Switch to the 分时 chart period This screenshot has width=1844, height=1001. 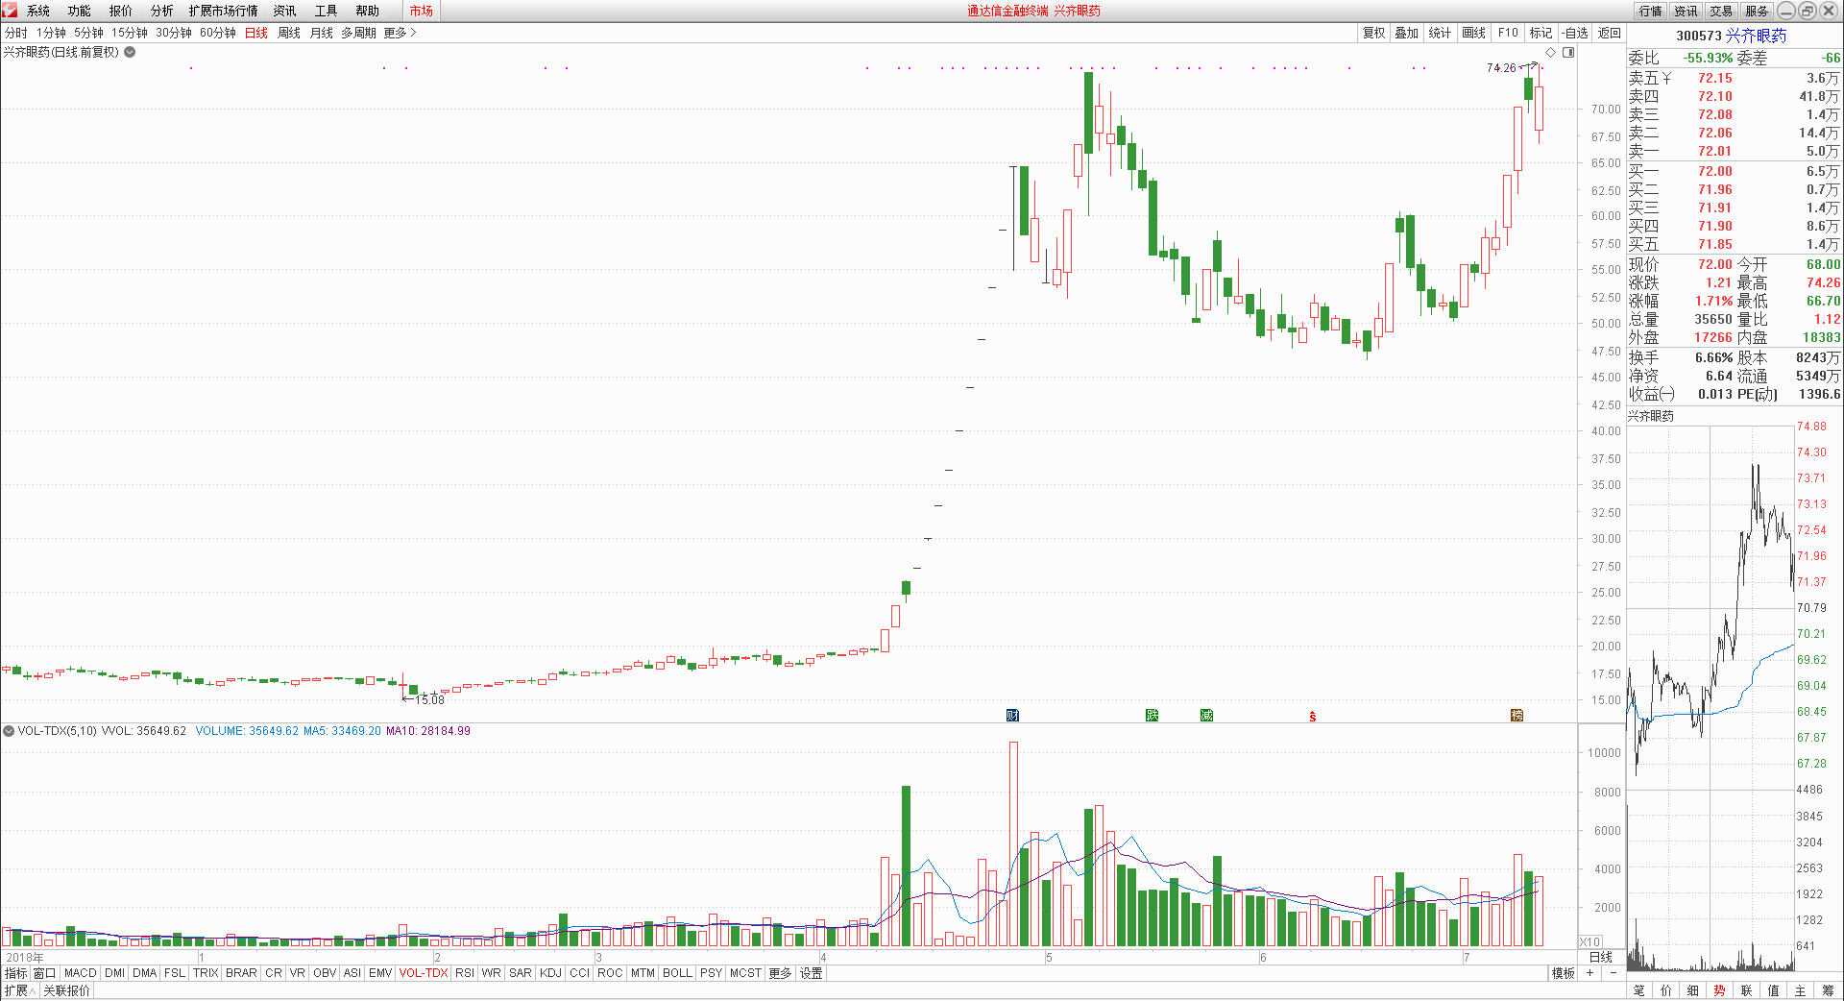(16, 33)
